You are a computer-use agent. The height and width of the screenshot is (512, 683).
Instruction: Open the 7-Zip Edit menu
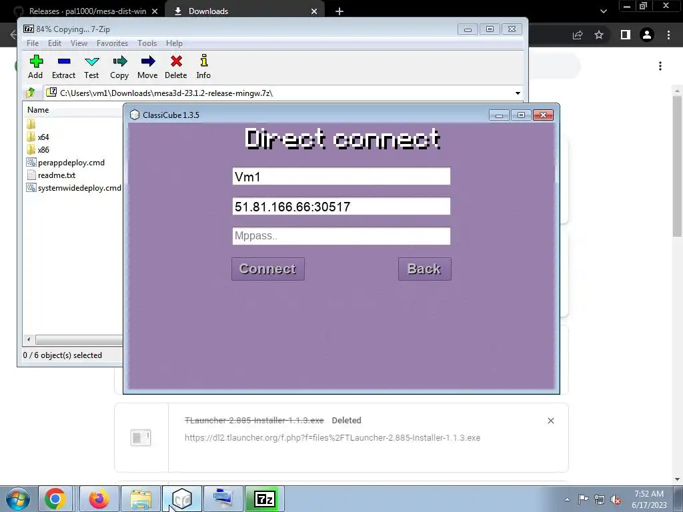click(55, 43)
